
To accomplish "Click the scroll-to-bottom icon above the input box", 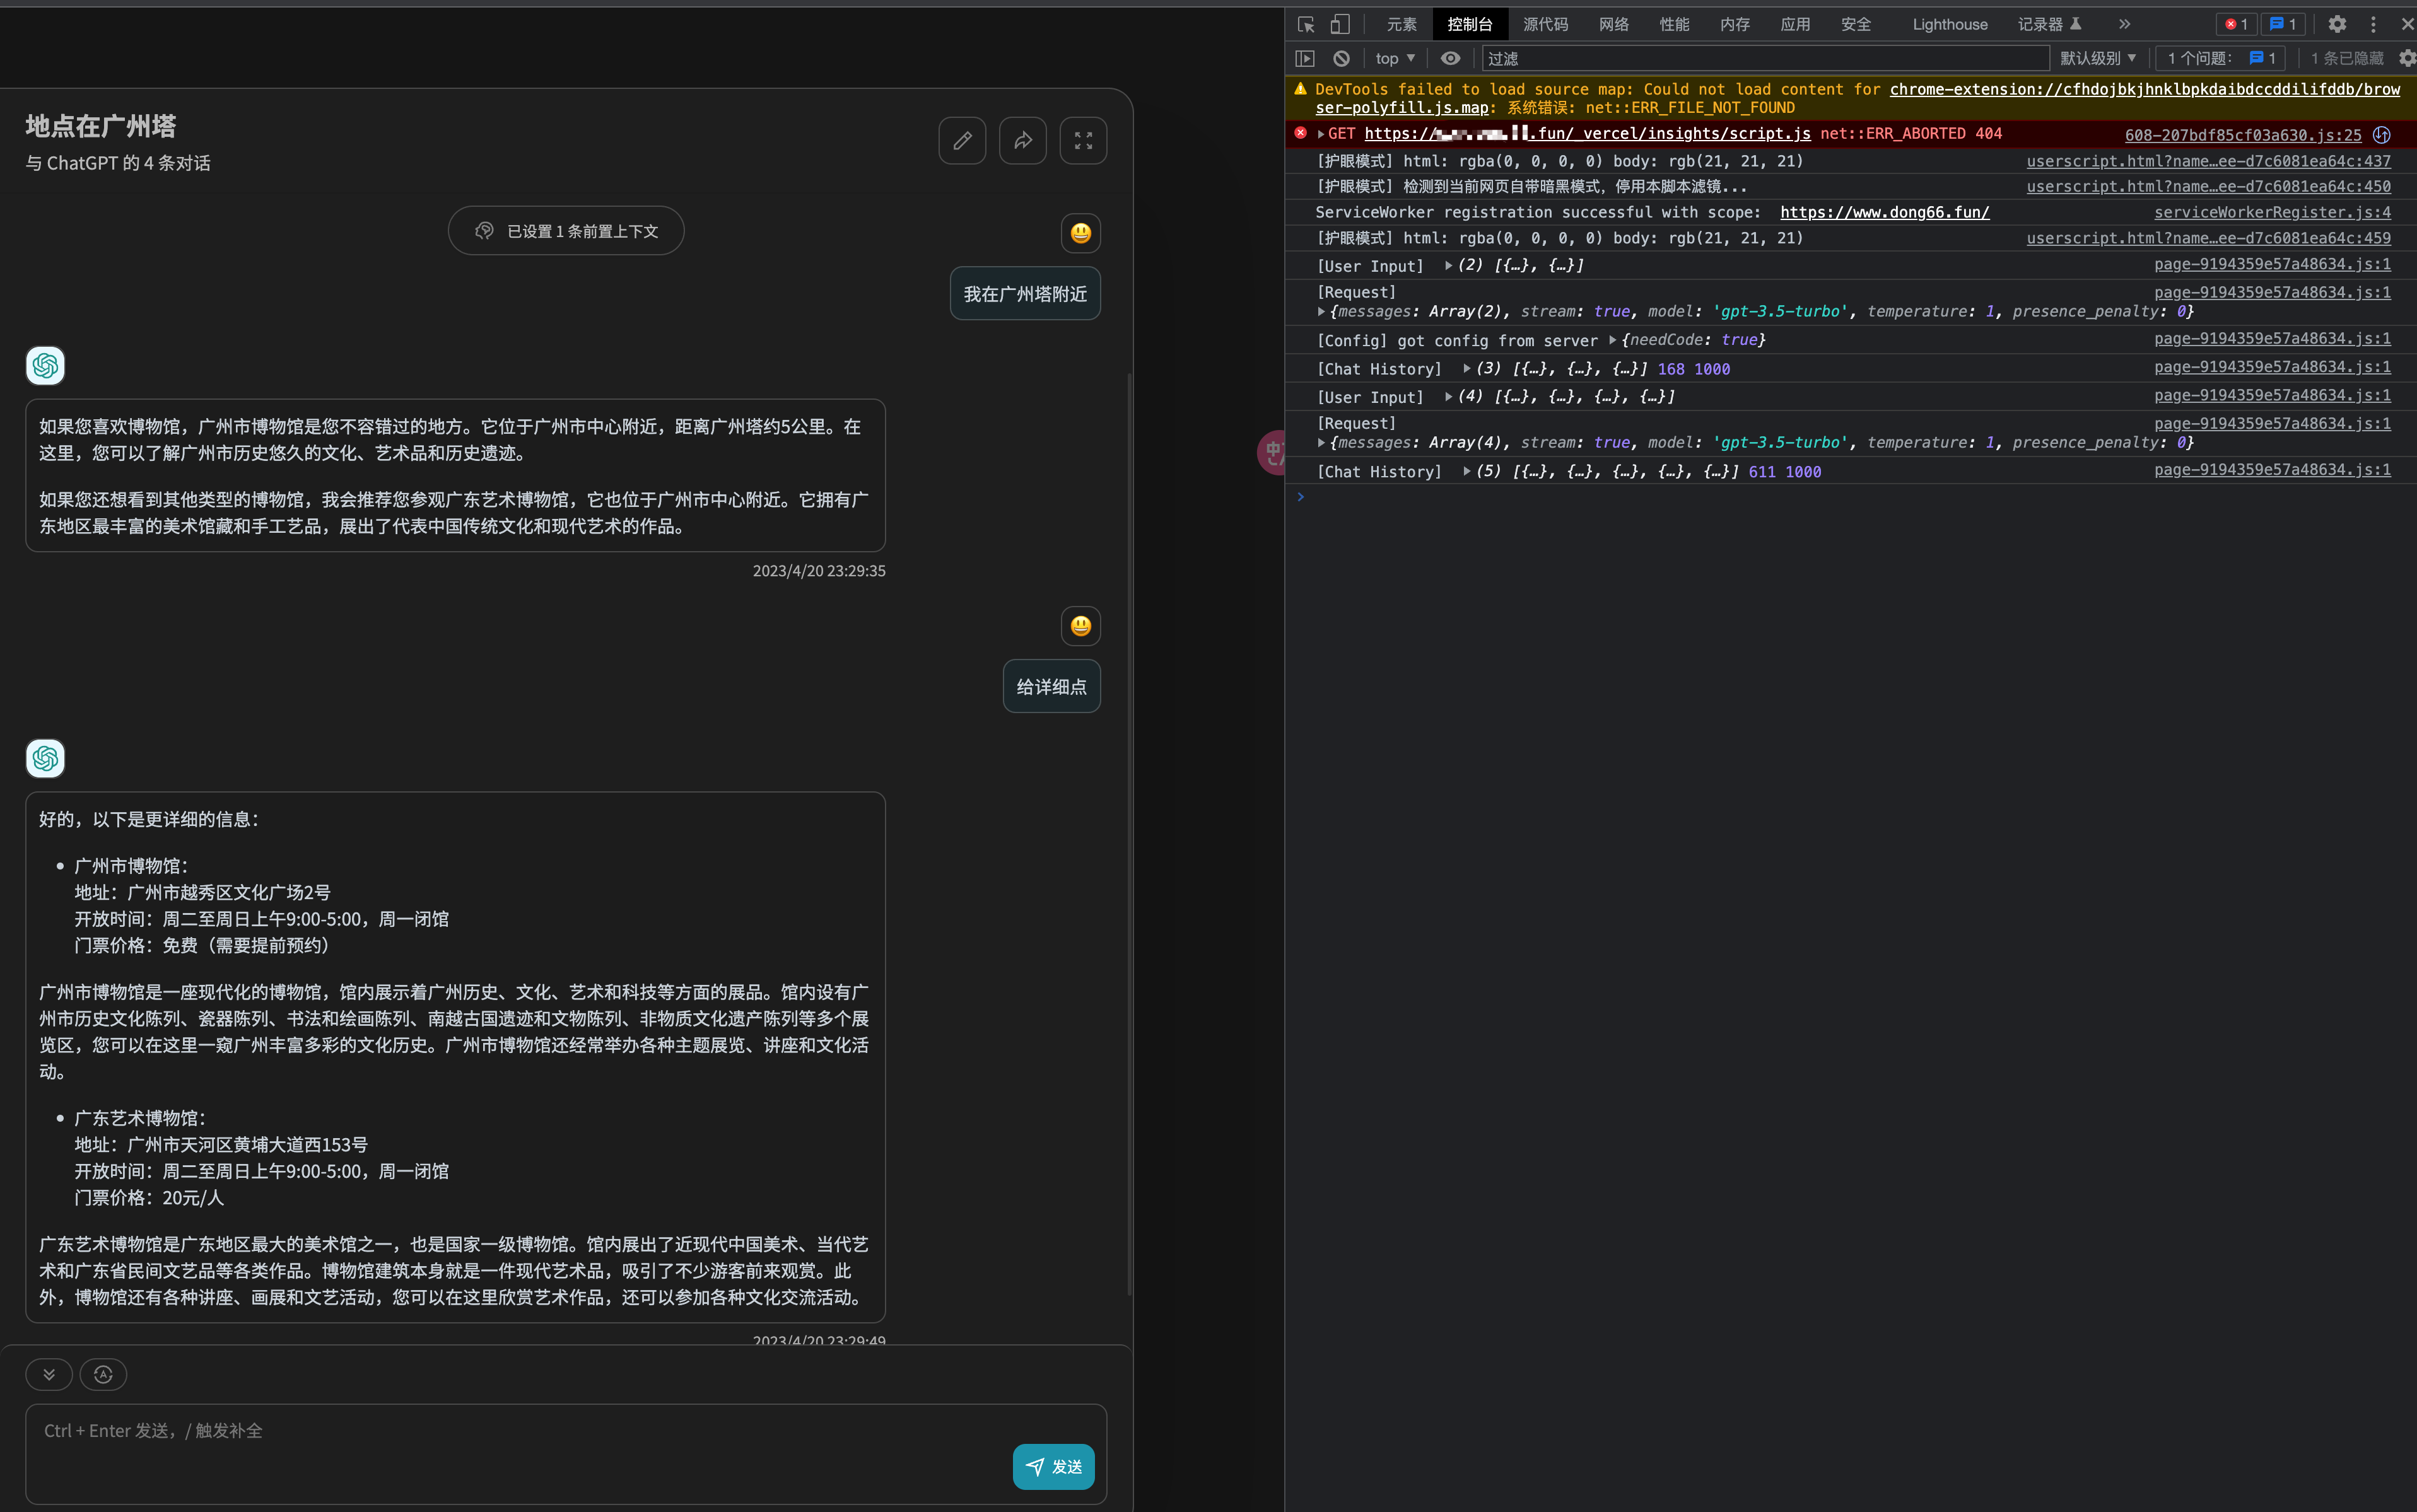I will click(49, 1374).
